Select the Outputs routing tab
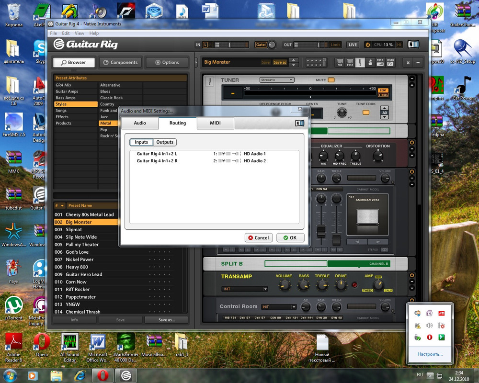The height and width of the screenshot is (383, 479). (x=165, y=142)
